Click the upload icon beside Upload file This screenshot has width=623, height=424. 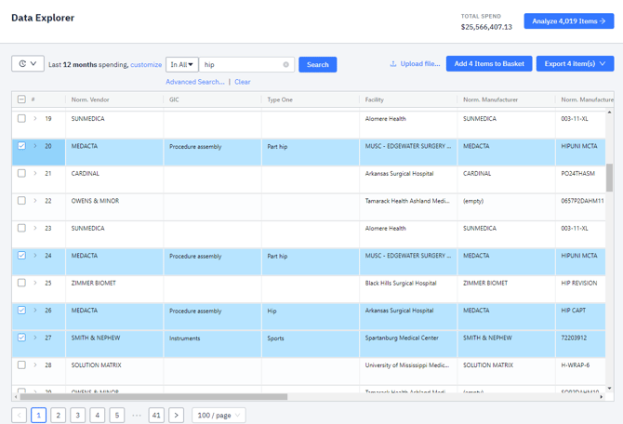point(393,64)
